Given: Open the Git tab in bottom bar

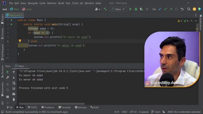Looking at the screenshot, I should (10, 107).
